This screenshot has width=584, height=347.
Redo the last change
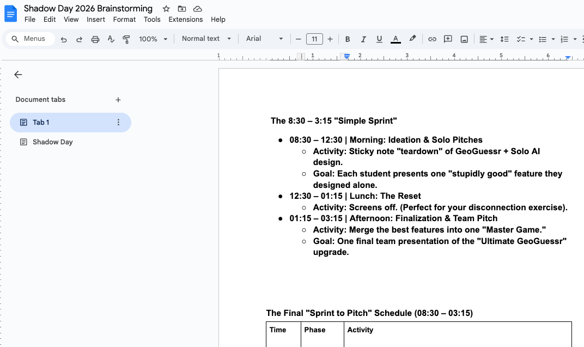[x=79, y=39]
